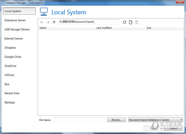Open HiDrive storage option

point(9,75)
